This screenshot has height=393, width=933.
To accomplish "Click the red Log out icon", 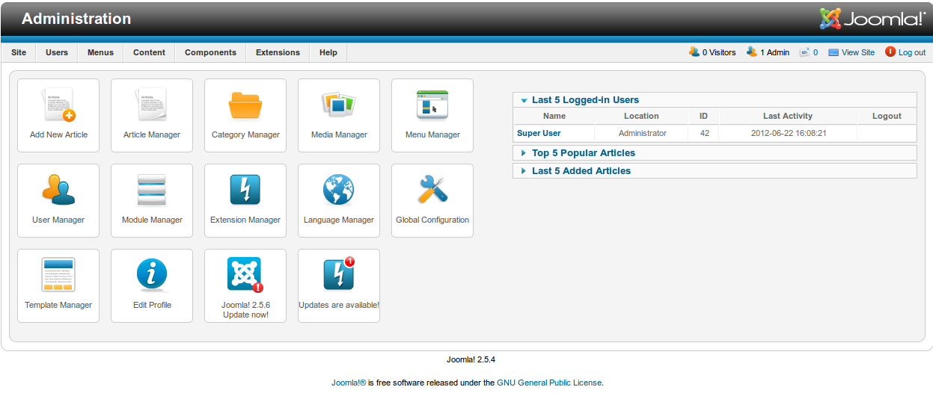I will pos(890,52).
